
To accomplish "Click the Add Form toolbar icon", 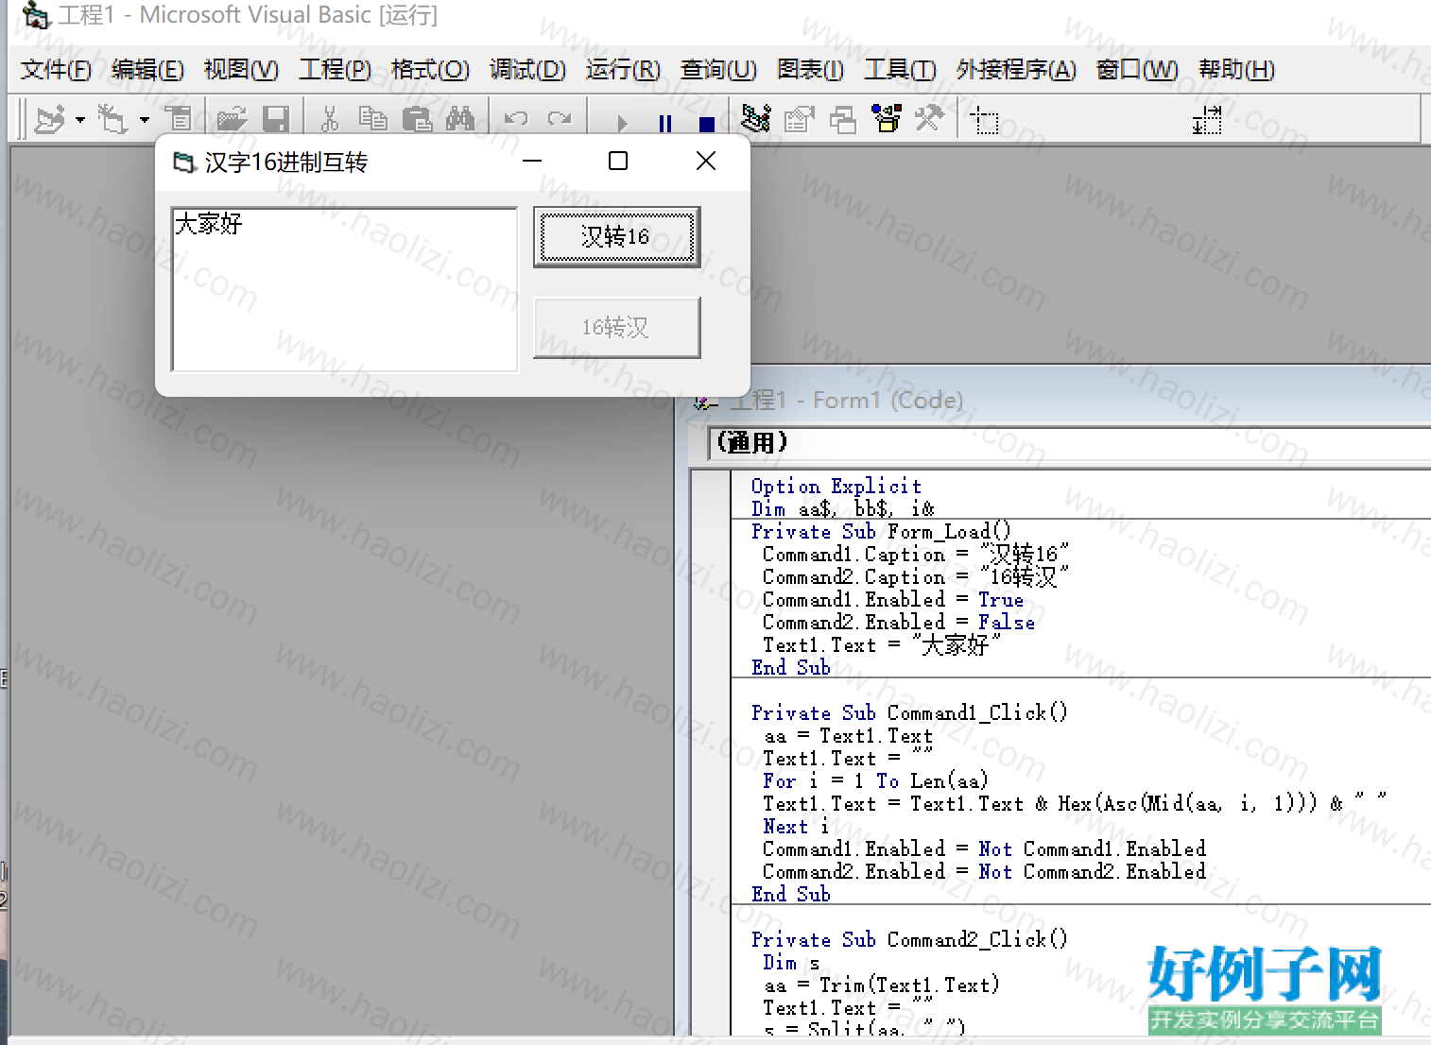I will pos(112,120).
